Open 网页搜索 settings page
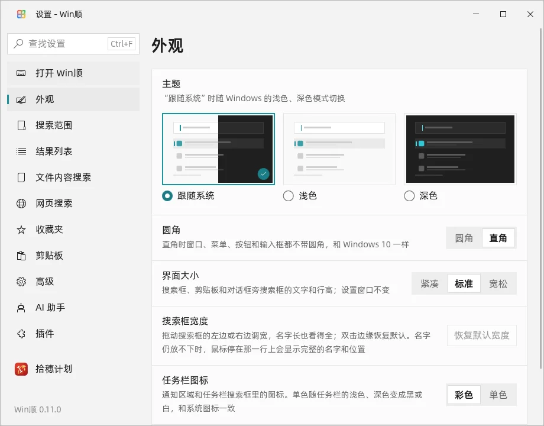Screen dimensions: 544x426 [x=73, y=204]
